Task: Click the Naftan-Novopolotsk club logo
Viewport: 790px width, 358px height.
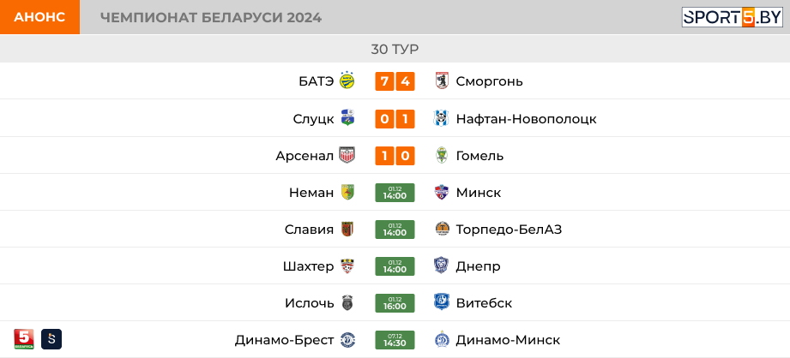Action: (442, 118)
